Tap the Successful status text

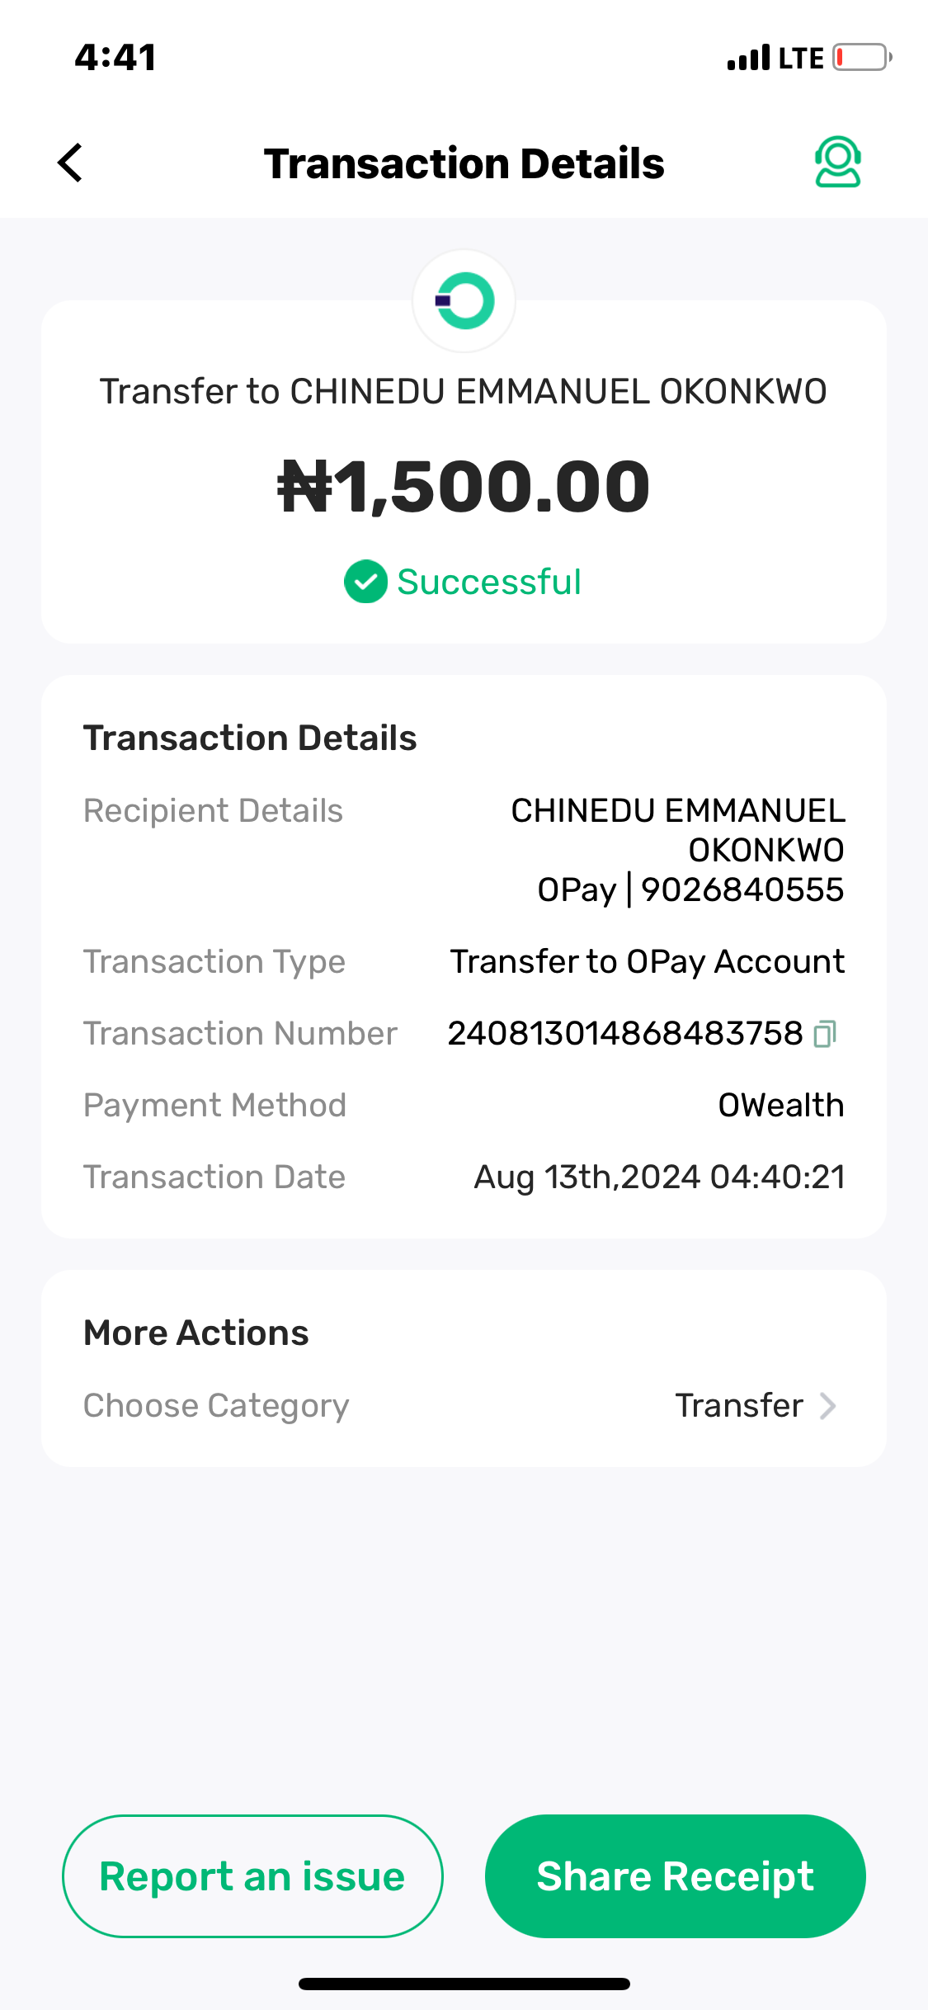point(489,582)
